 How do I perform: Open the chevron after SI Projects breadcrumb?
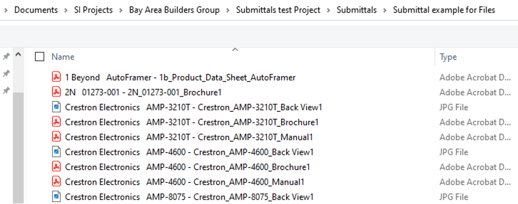pos(121,10)
